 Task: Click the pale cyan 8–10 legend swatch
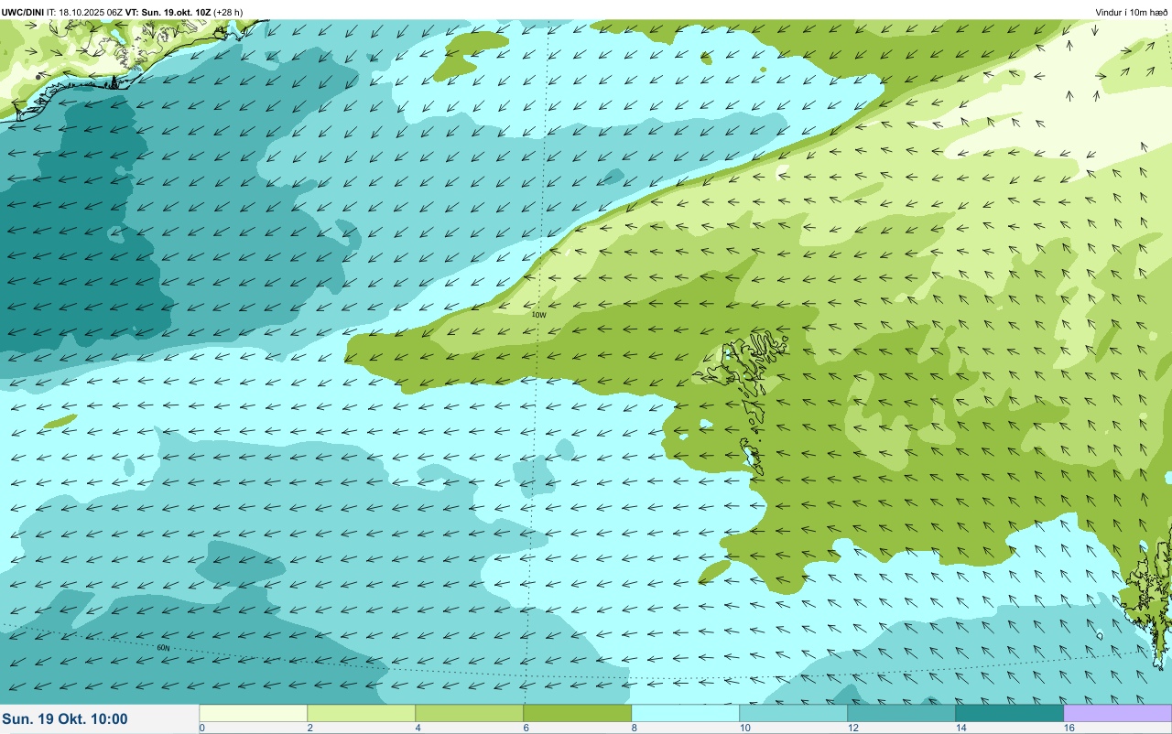pos(686,713)
